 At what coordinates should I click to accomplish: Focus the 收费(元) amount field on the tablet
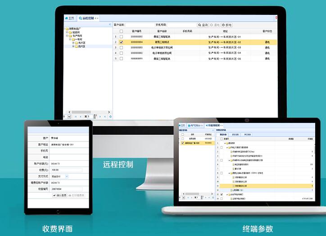(66, 170)
